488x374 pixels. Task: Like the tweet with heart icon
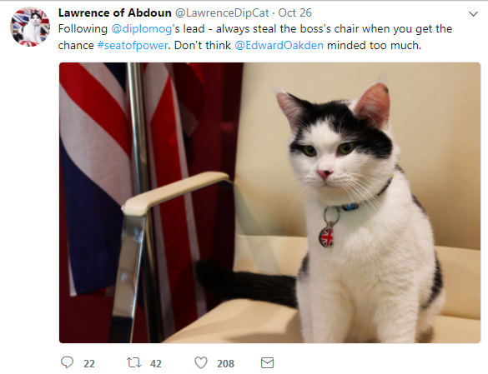point(201,363)
